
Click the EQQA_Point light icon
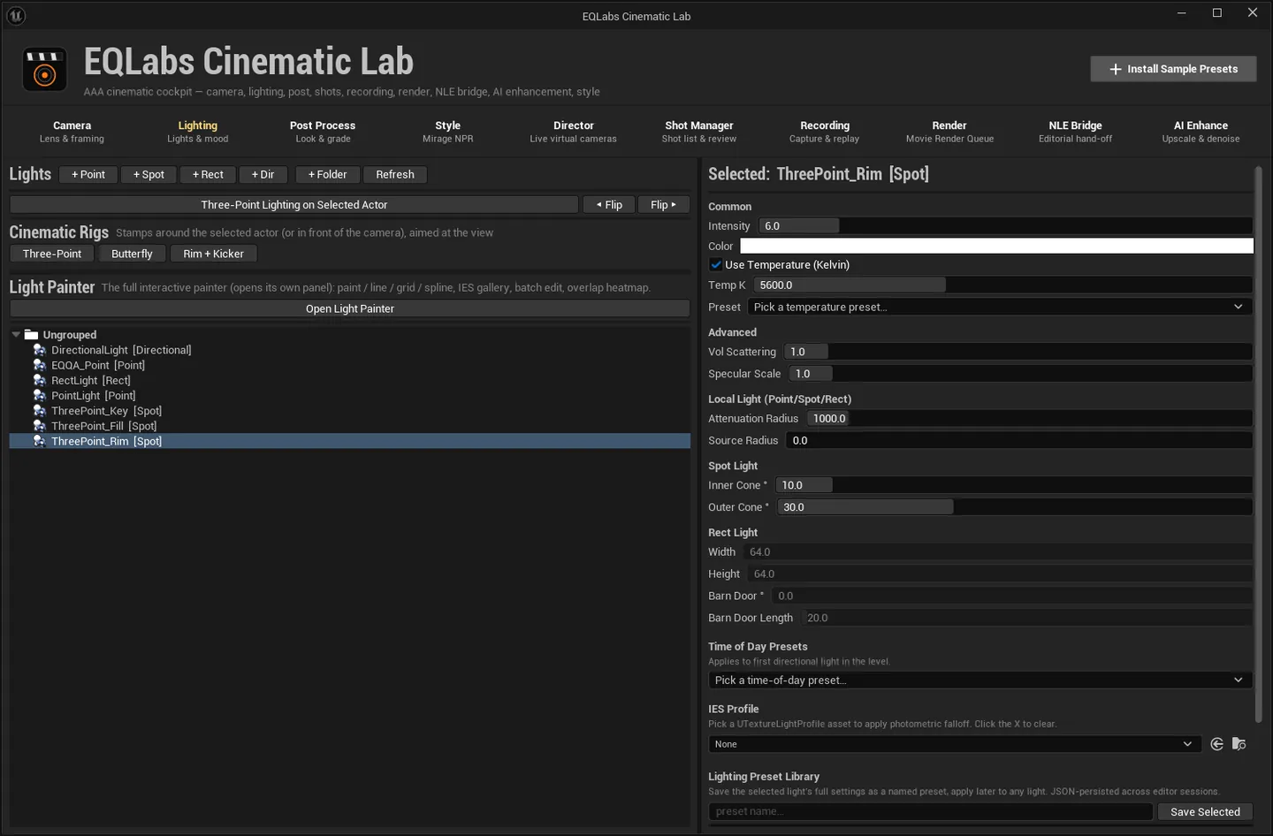[40, 365]
